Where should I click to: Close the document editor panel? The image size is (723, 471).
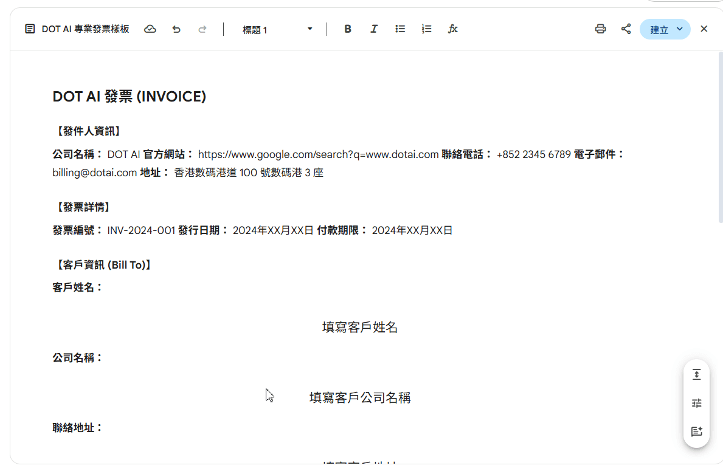click(704, 29)
